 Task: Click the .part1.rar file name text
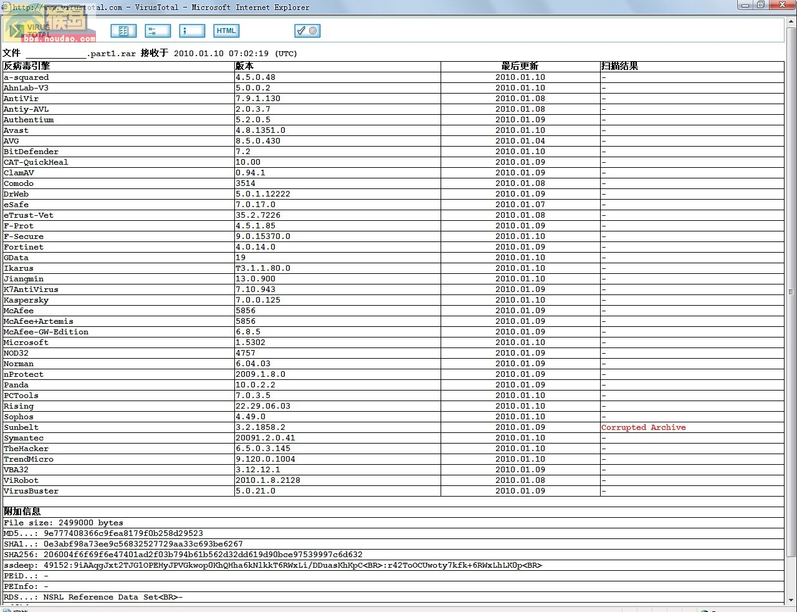click(x=111, y=54)
